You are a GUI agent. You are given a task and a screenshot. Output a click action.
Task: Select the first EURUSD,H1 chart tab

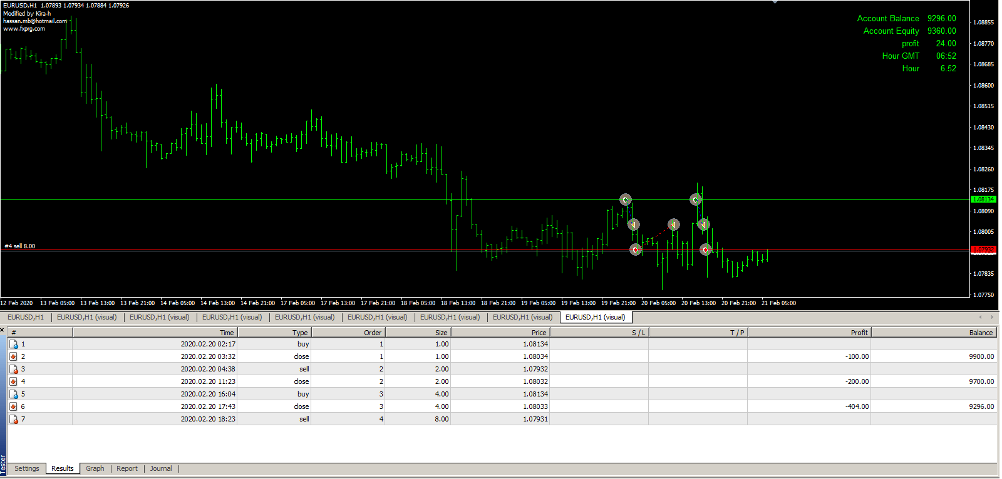pyautogui.click(x=26, y=317)
